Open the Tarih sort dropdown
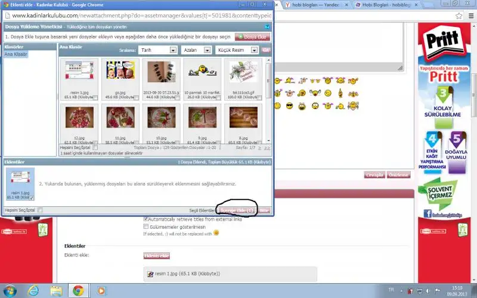Viewport: 477px width, 298px height. coord(157,50)
